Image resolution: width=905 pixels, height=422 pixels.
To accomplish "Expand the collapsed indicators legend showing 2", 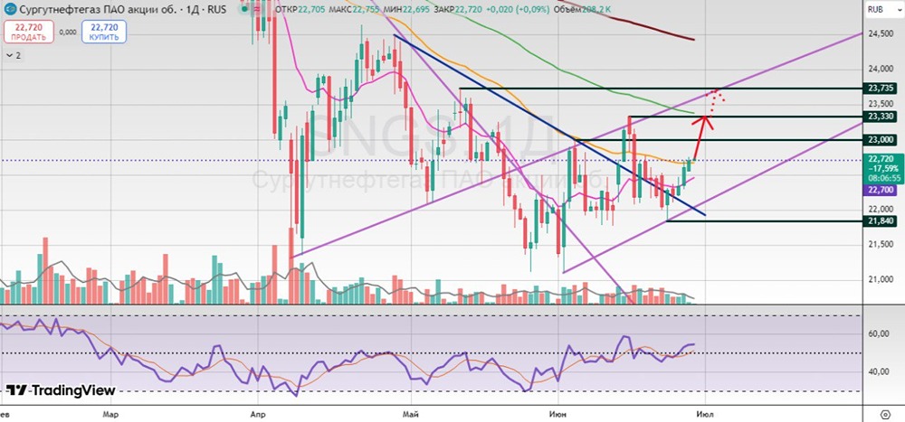I will pyautogui.click(x=13, y=55).
